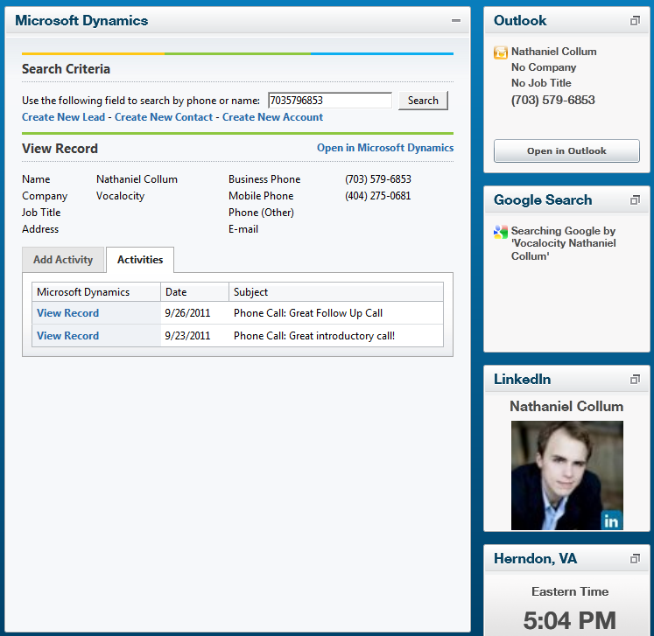
Task: Focus the phone or name search field
Action: (x=329, y=101)
